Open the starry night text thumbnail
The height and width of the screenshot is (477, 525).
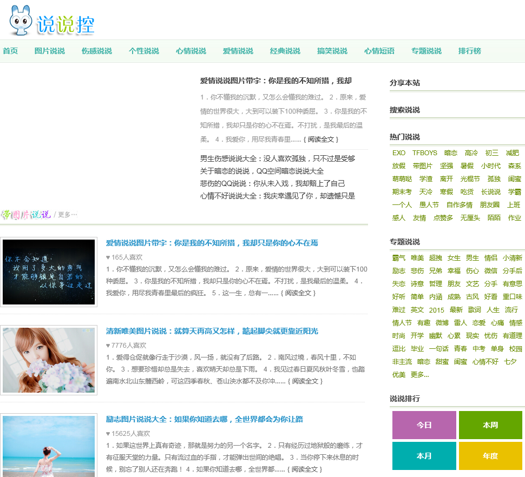[x=49, y=272]
